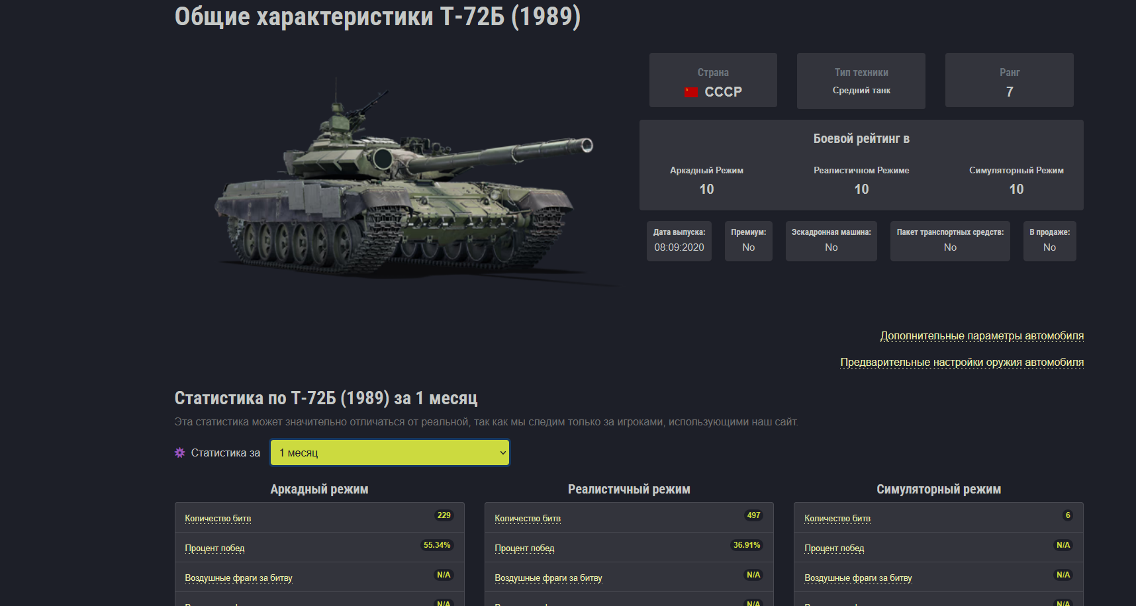Click the Пакет транспортных средств value No
This screenshot has width=1136, height=606.
pos(950,247)
